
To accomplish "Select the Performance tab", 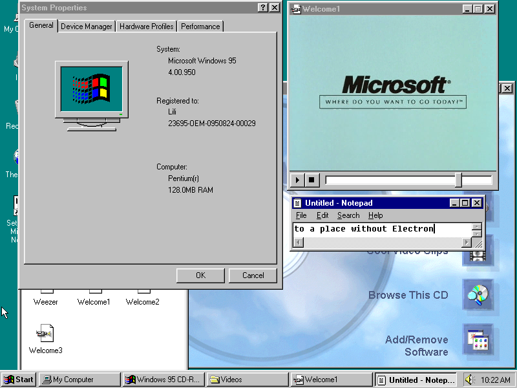I will (x=200, y=27).
